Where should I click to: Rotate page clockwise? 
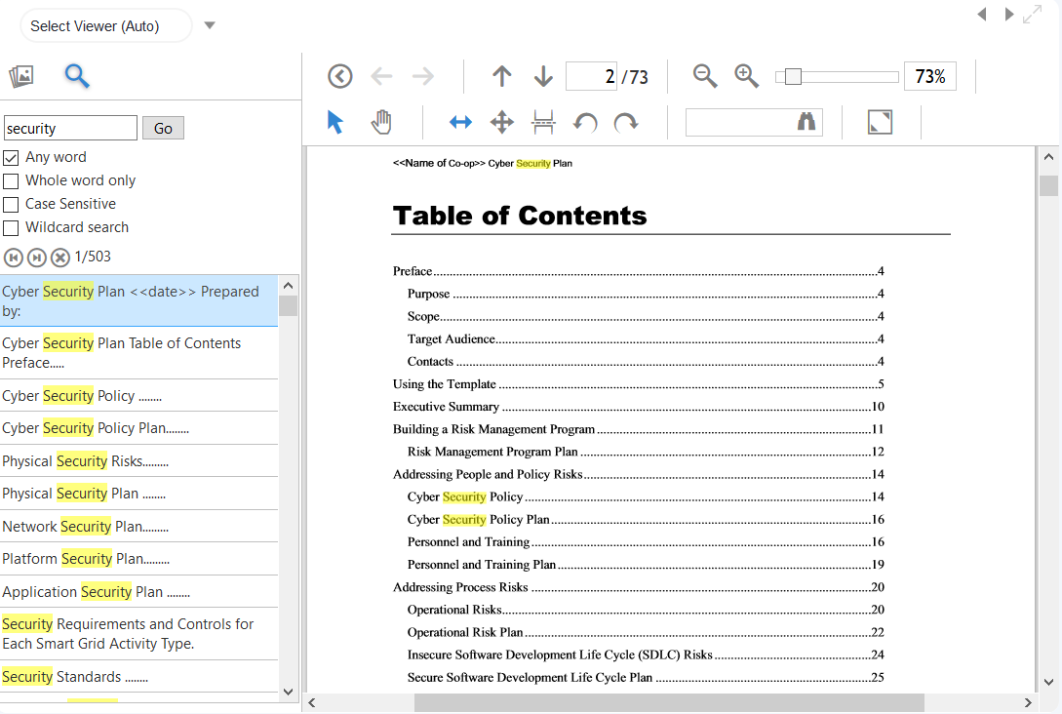pos(626,123)
